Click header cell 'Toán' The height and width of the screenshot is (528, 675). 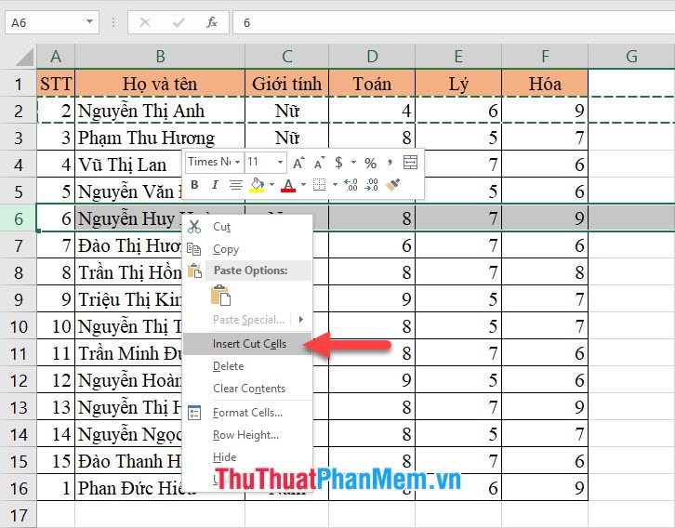coord(372,84)
